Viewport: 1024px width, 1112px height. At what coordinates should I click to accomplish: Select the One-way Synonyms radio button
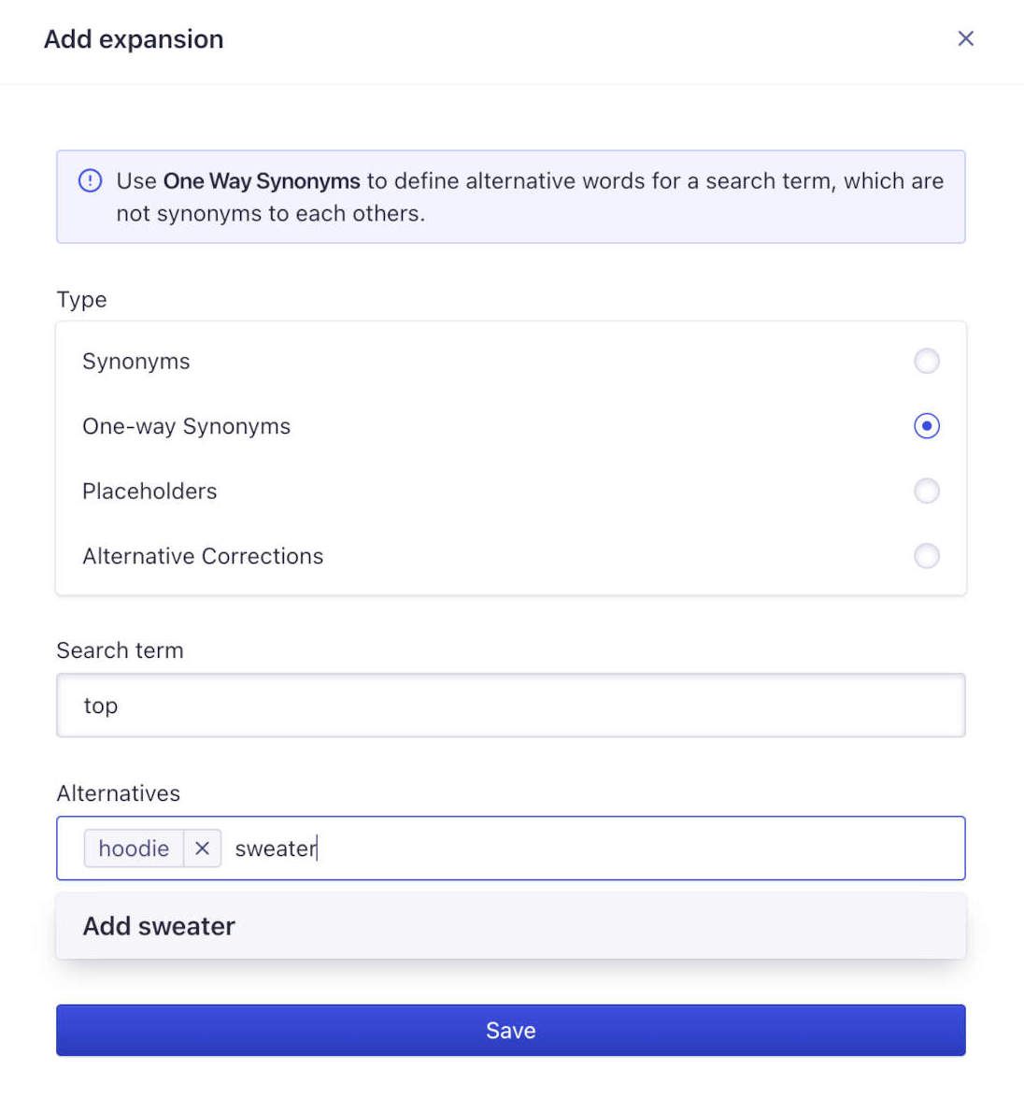926,426
